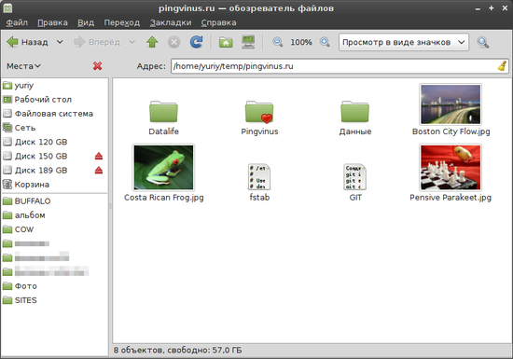The image size is (513, 359).
Task: Click the stop loading icon
Action: click(174, 42)
